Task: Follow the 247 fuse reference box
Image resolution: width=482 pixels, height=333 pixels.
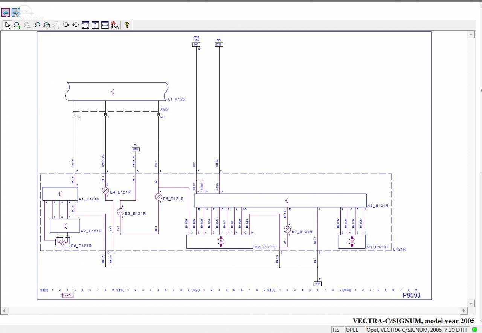Action: 196,44
